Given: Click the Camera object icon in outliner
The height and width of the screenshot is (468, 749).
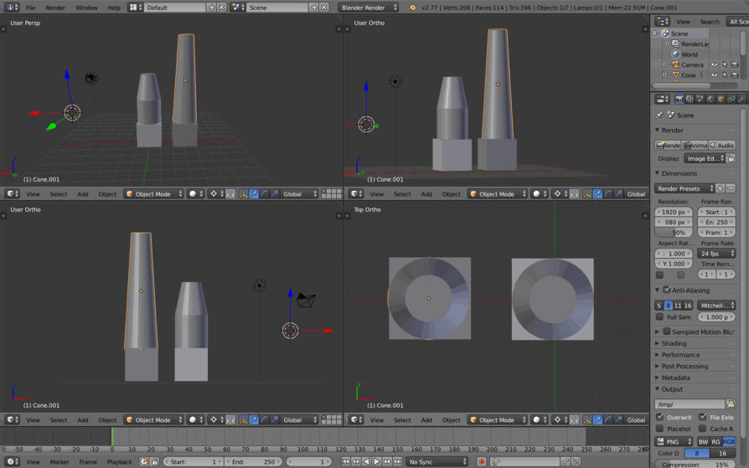Looking at the screenshot, I should pyautogui.click(x=675, y=64).
